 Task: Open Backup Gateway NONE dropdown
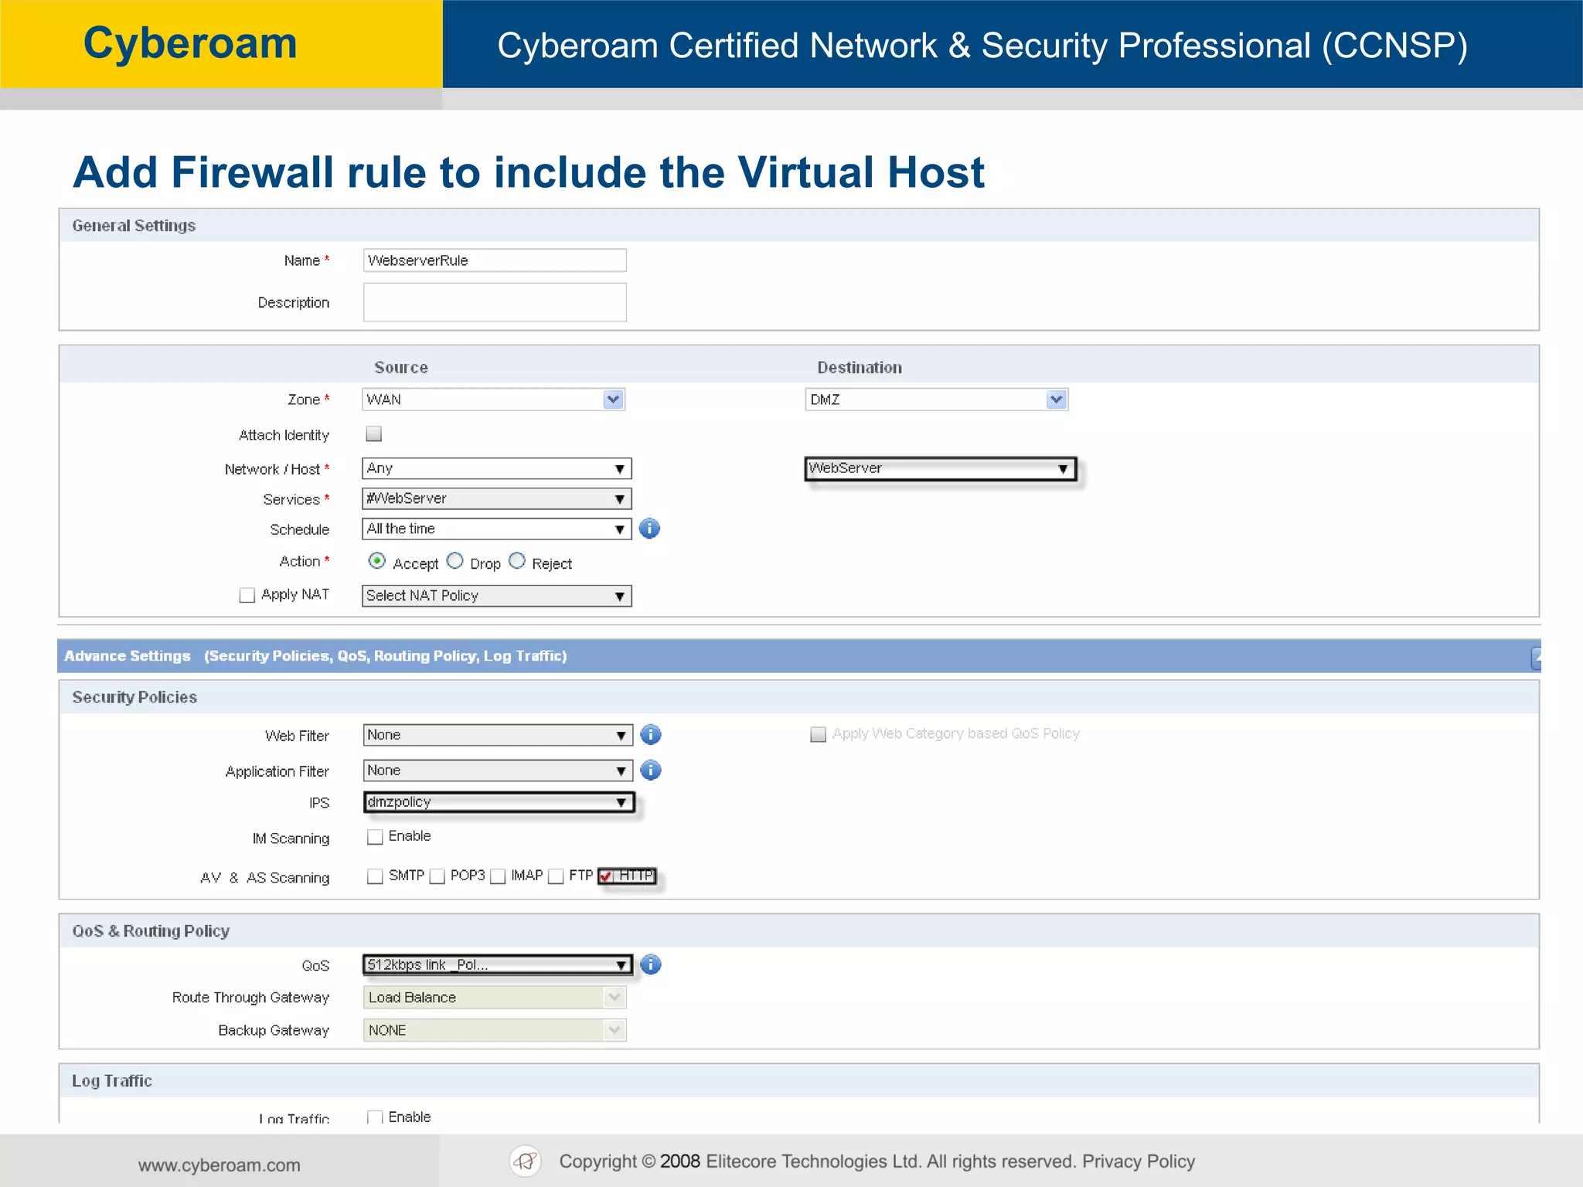pyautogui.click(x=495, y=1030)
